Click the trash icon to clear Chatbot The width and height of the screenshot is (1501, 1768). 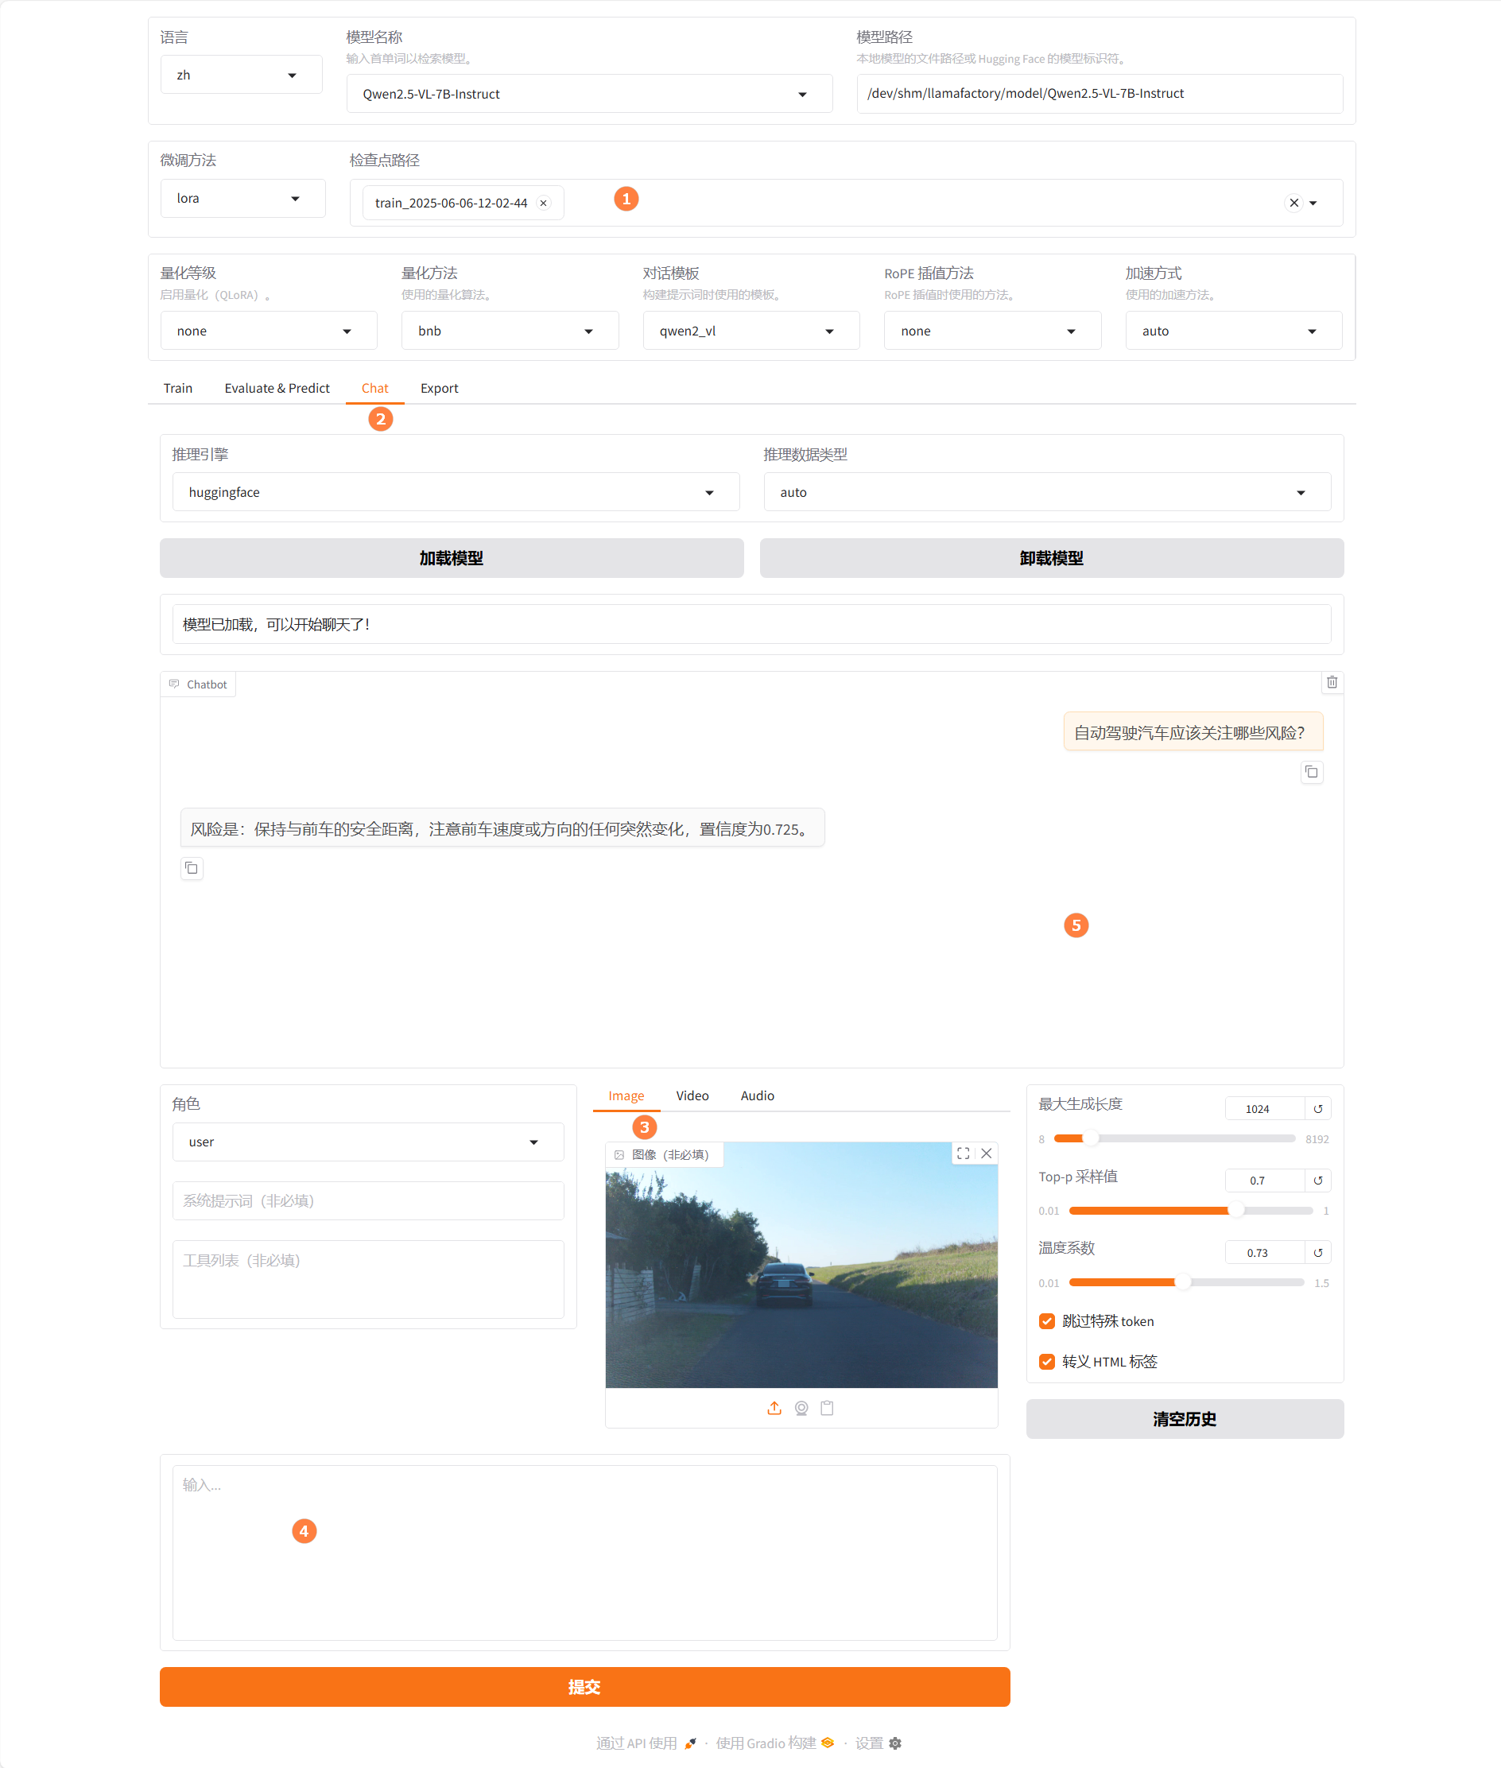1332,682
